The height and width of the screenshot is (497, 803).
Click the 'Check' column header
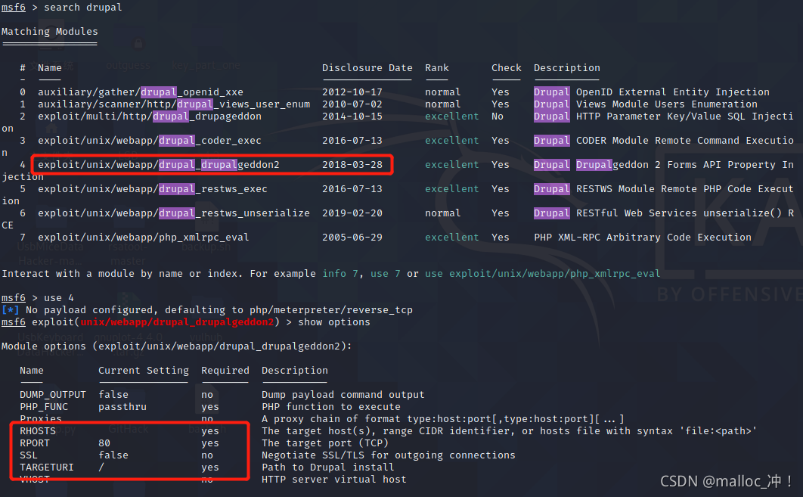[x=507, y=68]
